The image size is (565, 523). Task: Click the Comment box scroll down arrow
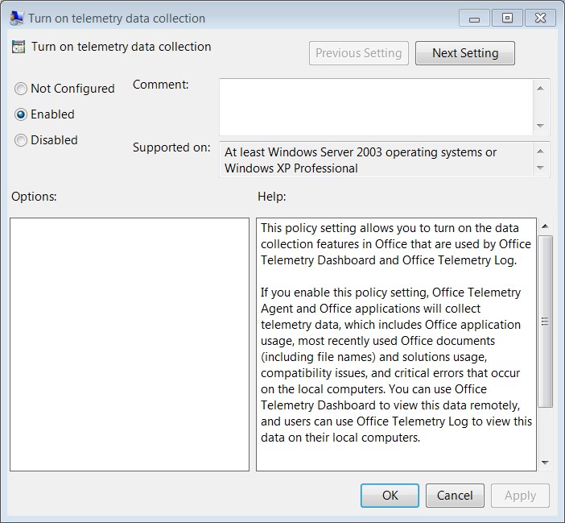540,126
